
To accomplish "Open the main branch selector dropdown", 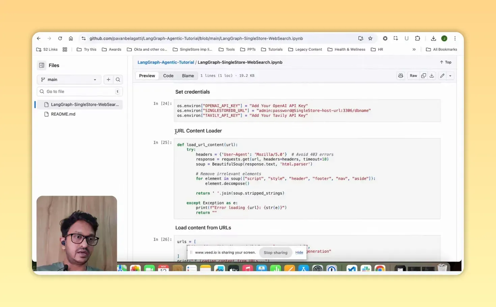I will (x=69, y=80).
